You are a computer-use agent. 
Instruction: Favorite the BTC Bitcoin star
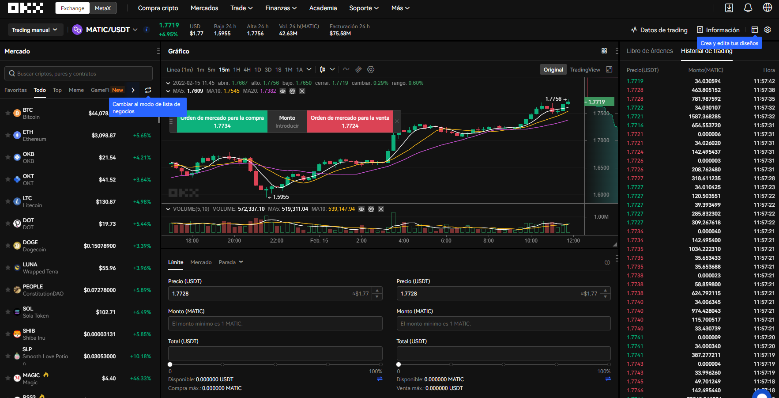coord(8,113)
